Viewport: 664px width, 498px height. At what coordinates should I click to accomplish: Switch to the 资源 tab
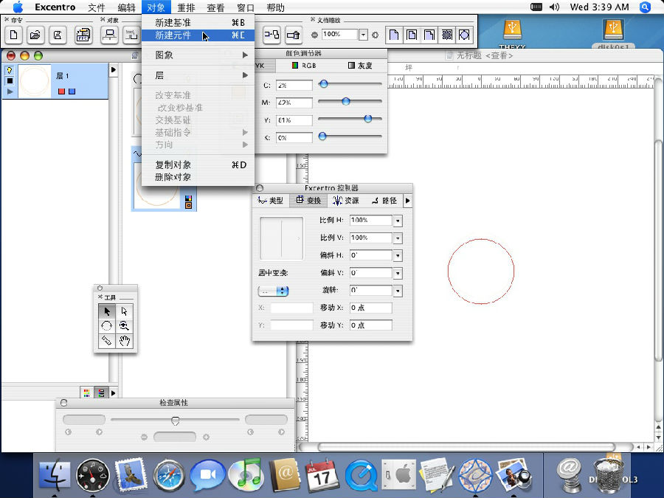(346, 201)
